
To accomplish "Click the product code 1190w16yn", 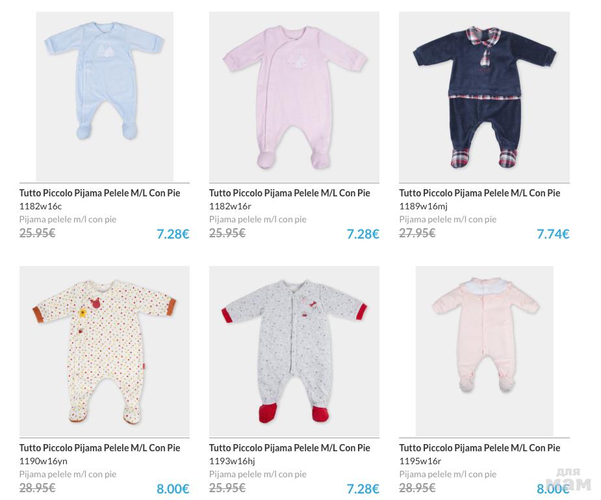I will tap(43, 461).
